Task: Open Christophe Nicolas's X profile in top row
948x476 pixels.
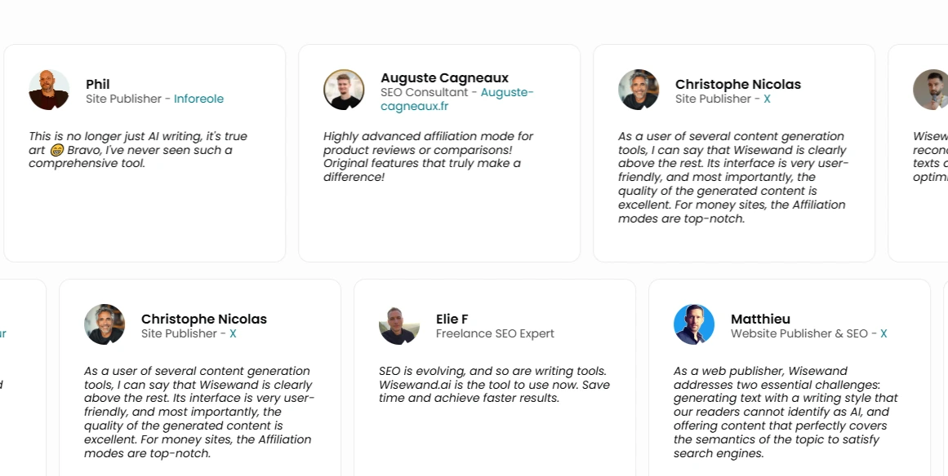Action: tap(766, 98)
